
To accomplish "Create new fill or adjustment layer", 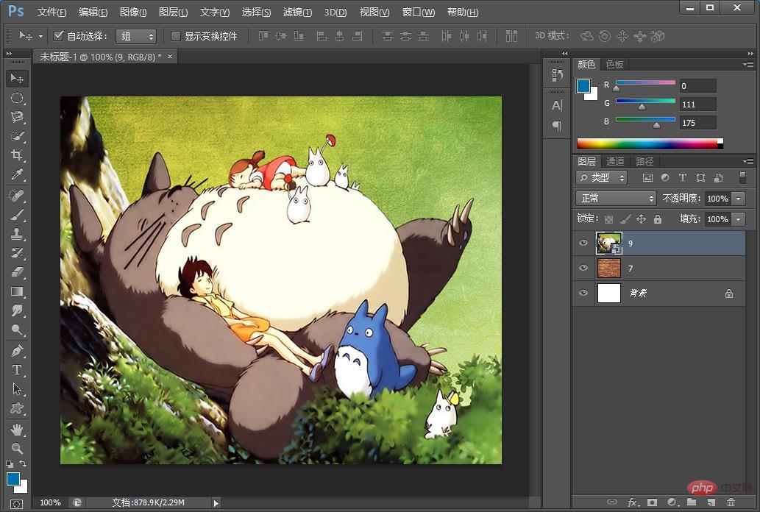I will click(x=672, y=502).
